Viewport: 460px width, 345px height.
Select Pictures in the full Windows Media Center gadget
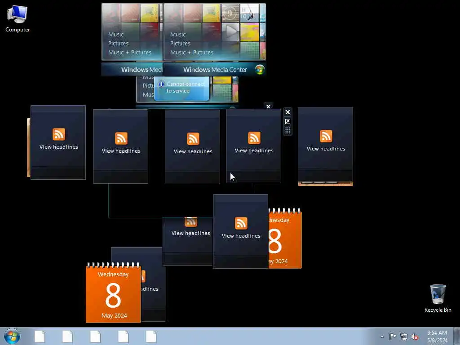click(180, 43)
